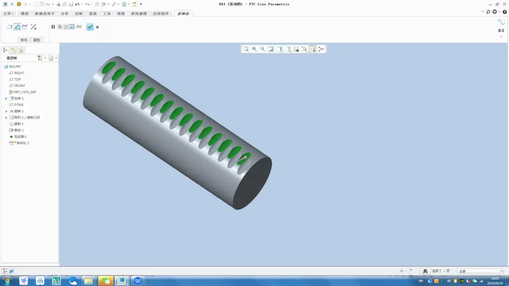Screen dimensions: 509x286
Task: Pause the solidify feature tool
Action: pyautogui.click(x=53, y=27)
